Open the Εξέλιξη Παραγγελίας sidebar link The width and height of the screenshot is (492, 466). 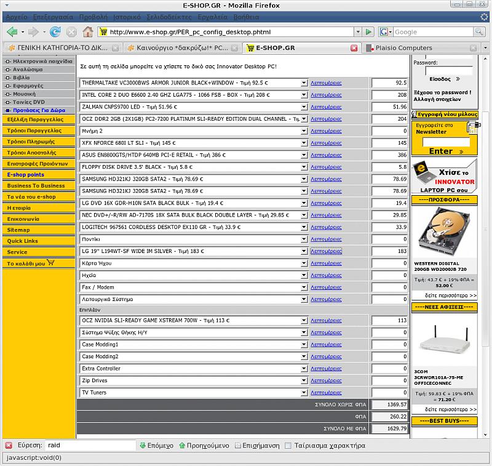pyautogui.click(x=35, y=119)
